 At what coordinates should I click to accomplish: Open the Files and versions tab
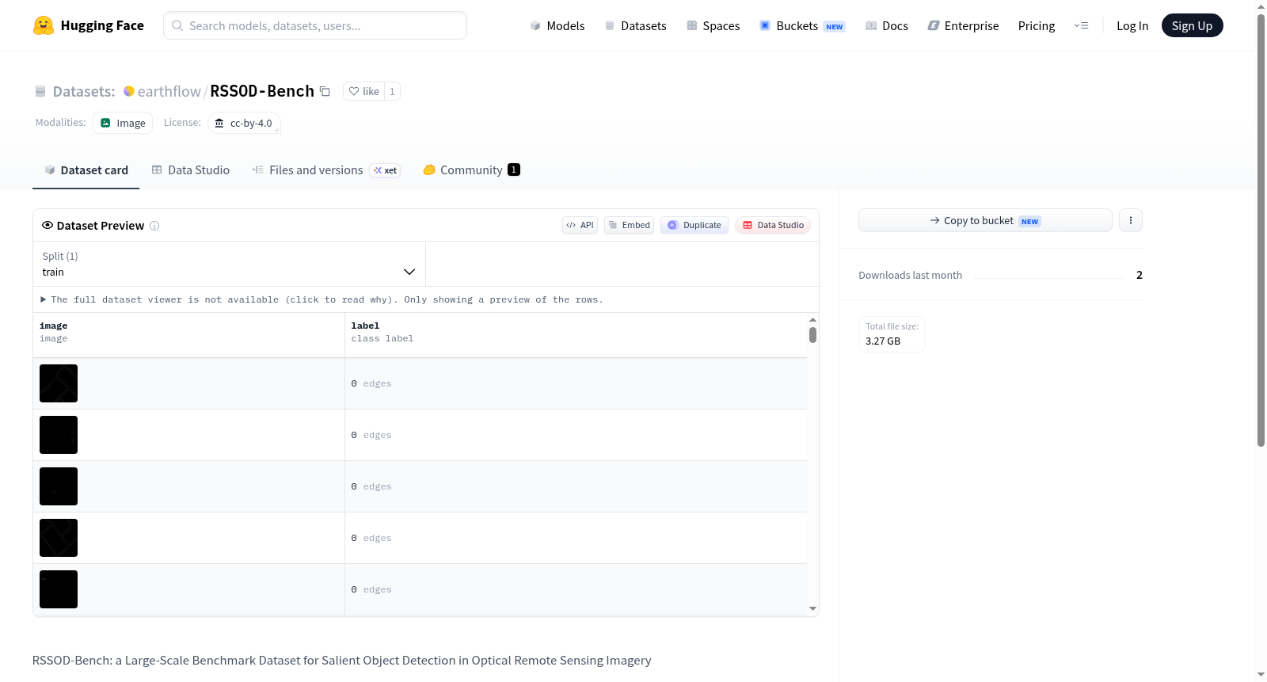[326, 170]
